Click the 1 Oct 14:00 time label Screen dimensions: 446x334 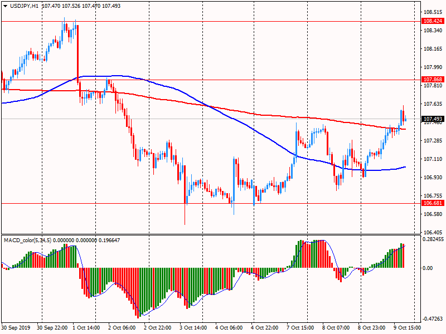tap(86, 328)
